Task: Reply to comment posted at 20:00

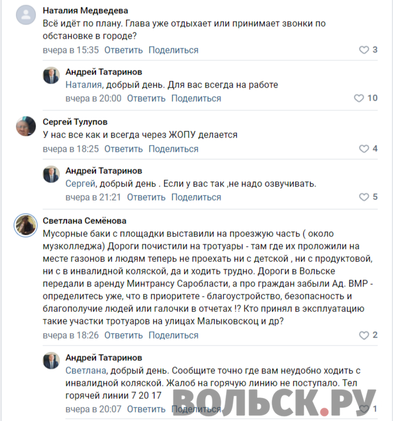Action: tap(147, 98)
